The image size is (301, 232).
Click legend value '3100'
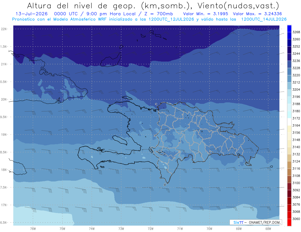[x=296, y=183]
